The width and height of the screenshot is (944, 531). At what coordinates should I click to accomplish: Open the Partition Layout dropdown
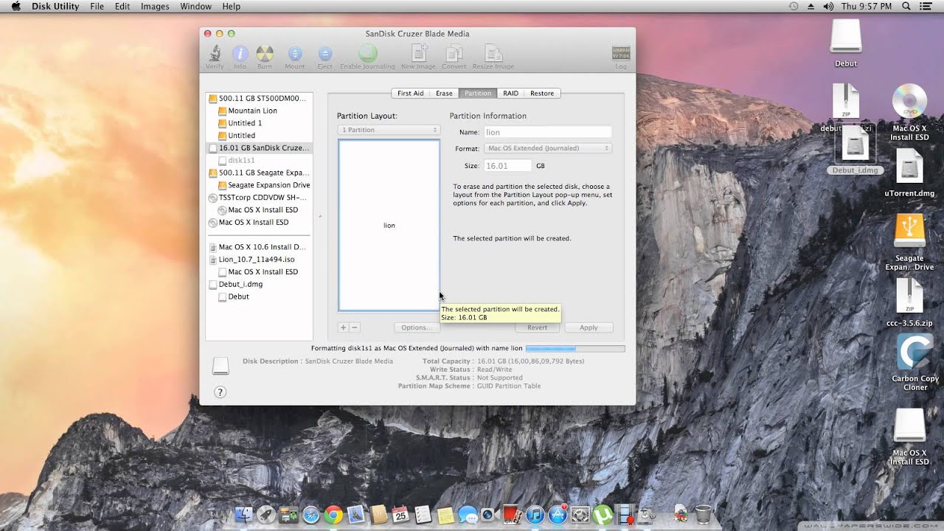coord(389,130)
